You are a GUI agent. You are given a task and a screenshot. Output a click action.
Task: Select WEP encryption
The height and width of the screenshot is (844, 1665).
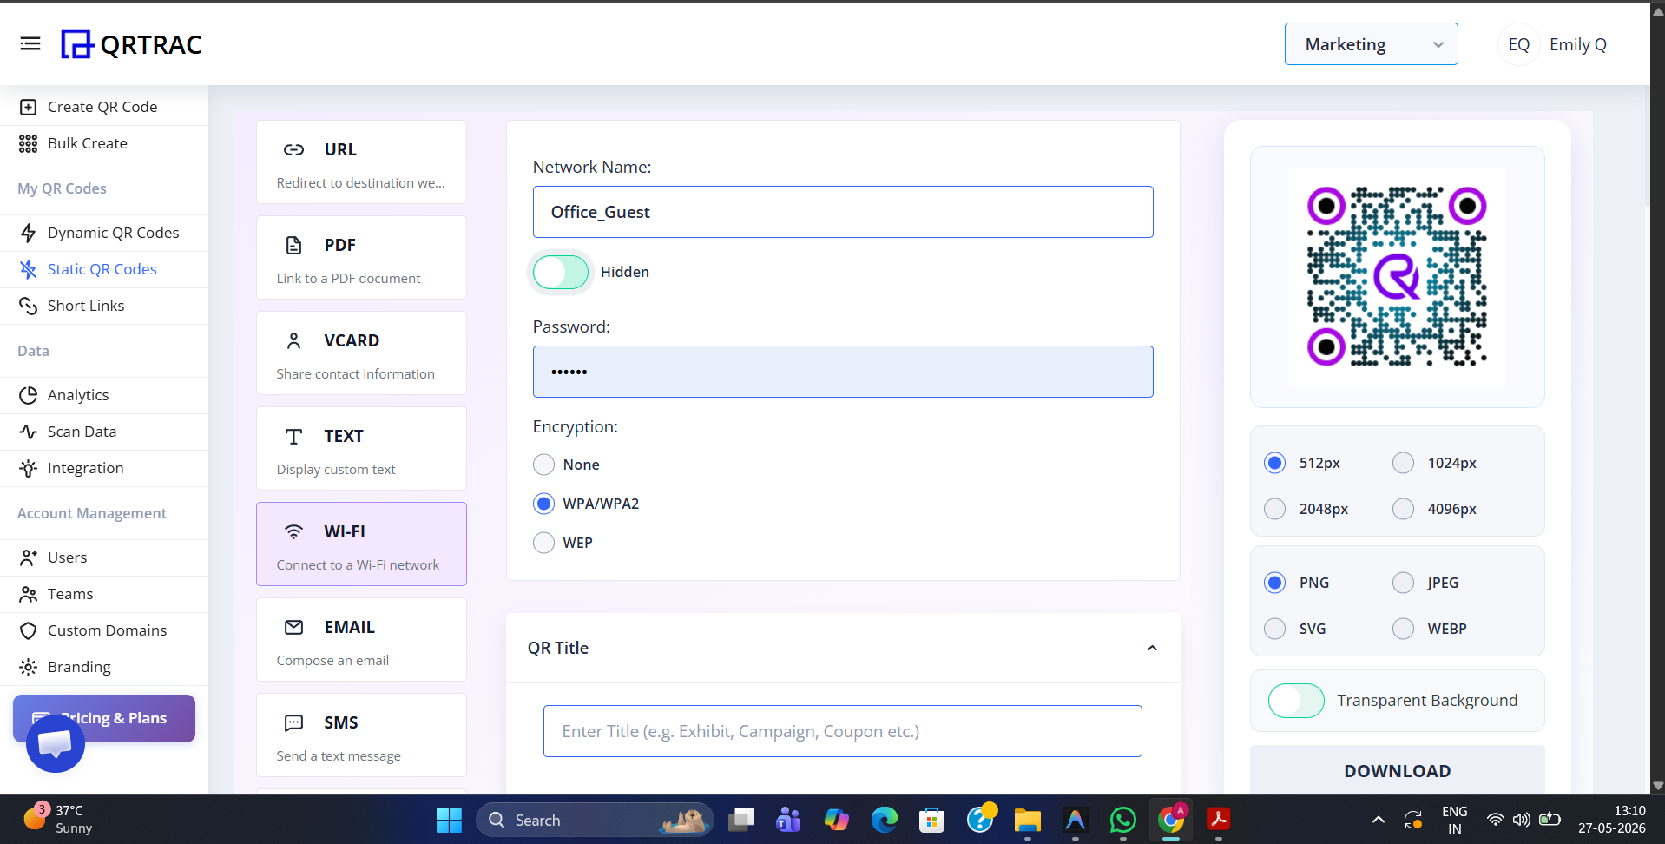pos(544,543)
